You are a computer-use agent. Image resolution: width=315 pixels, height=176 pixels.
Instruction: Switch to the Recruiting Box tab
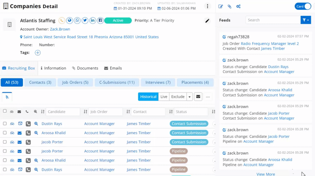(x=19, y=68)
